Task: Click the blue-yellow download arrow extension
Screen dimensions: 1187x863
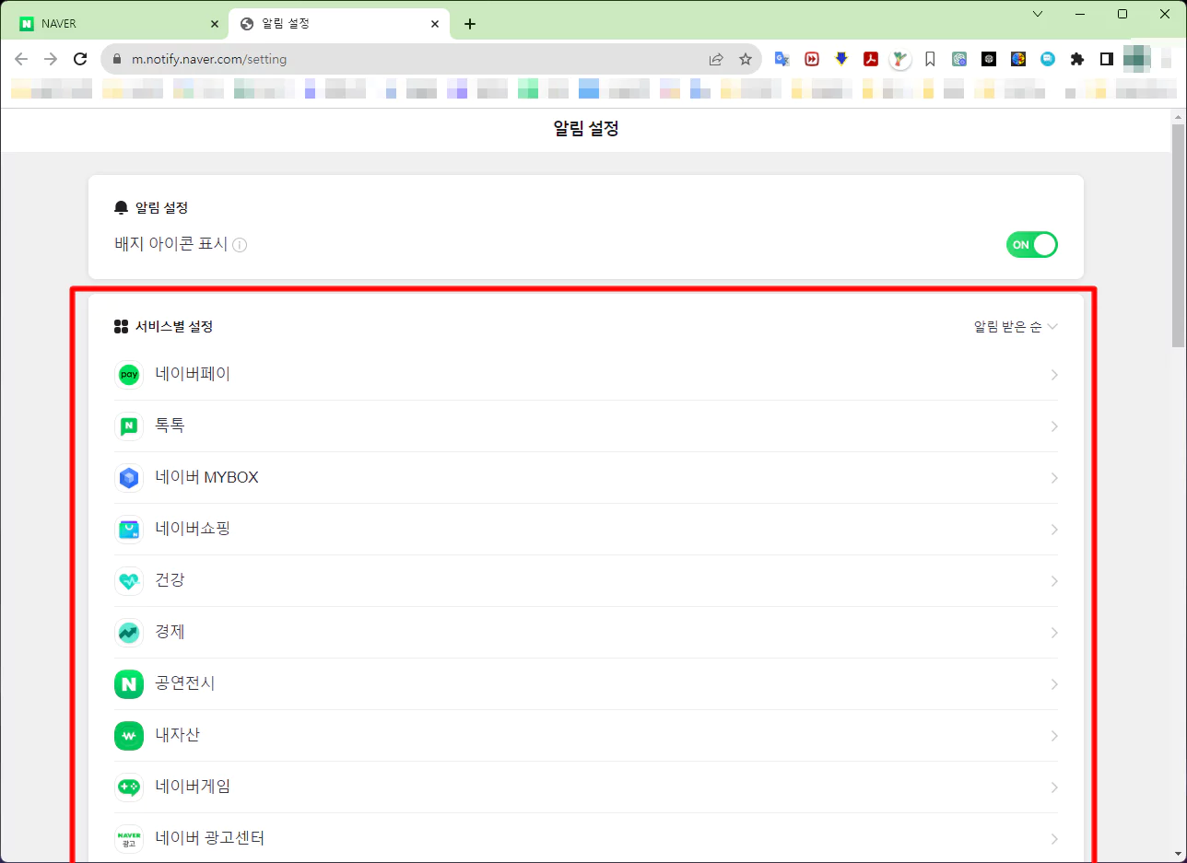Action: point(840,59)
